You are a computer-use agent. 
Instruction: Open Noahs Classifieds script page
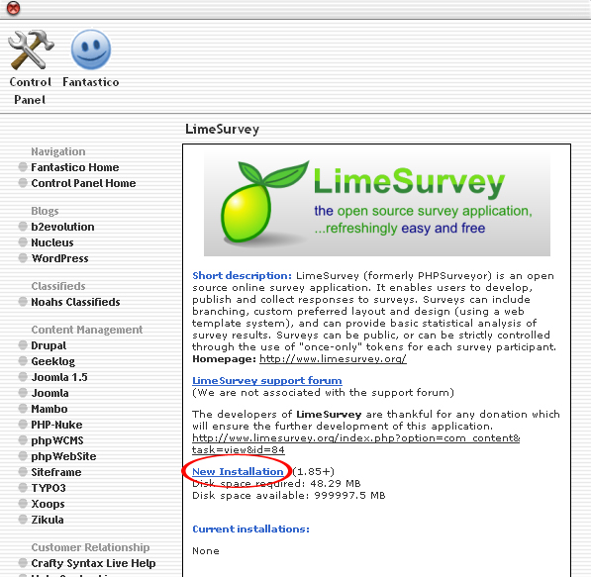point(75,302)
